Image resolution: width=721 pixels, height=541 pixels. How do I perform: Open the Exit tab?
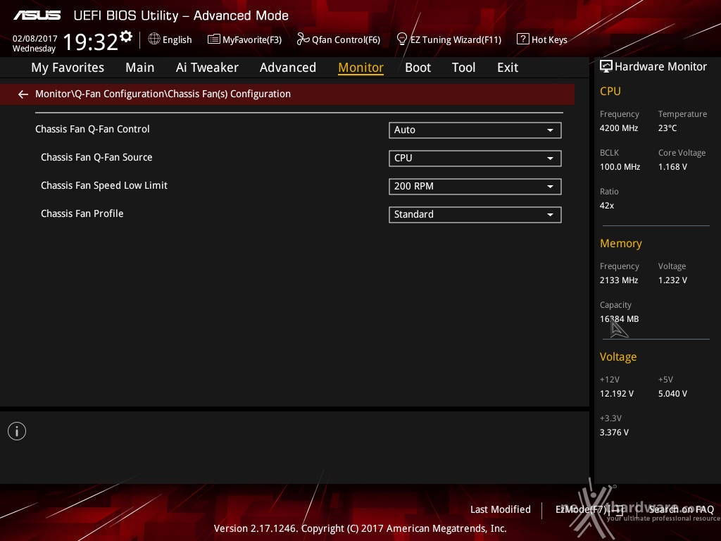(x=508, y=68)
